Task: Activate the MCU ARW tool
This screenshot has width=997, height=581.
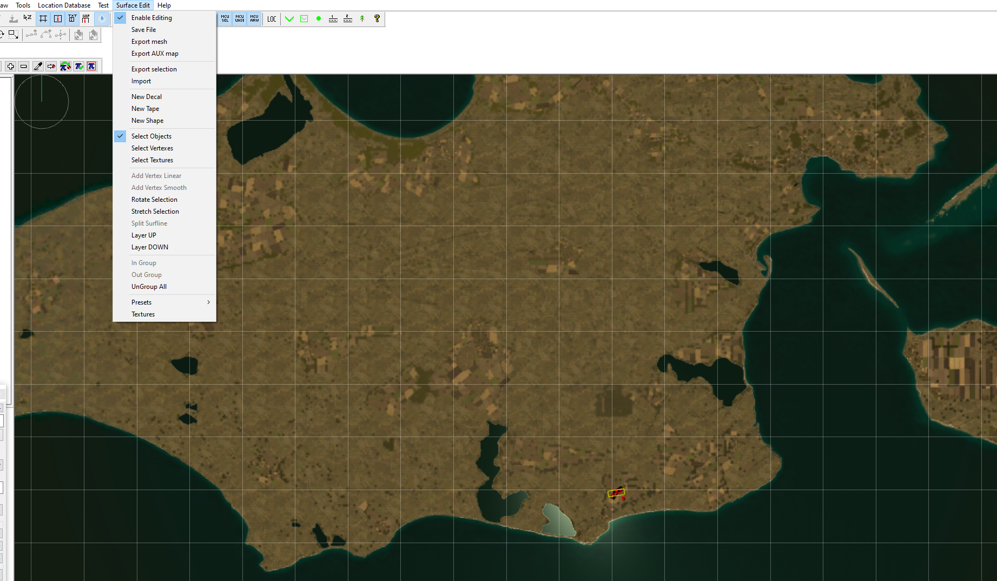Action: pos(254,18)
